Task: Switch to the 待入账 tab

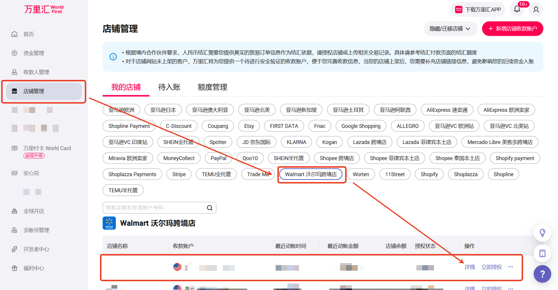Action: 169,87
